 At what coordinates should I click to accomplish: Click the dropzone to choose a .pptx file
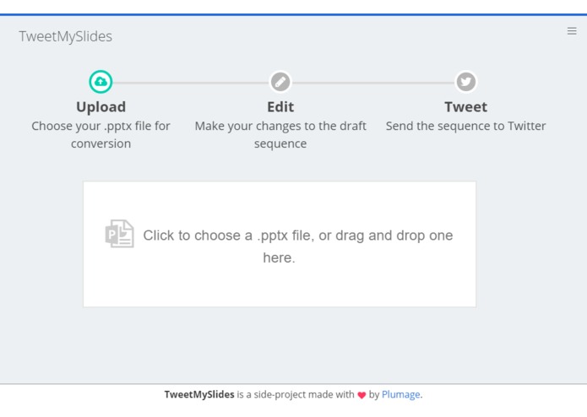pos(280,244)
